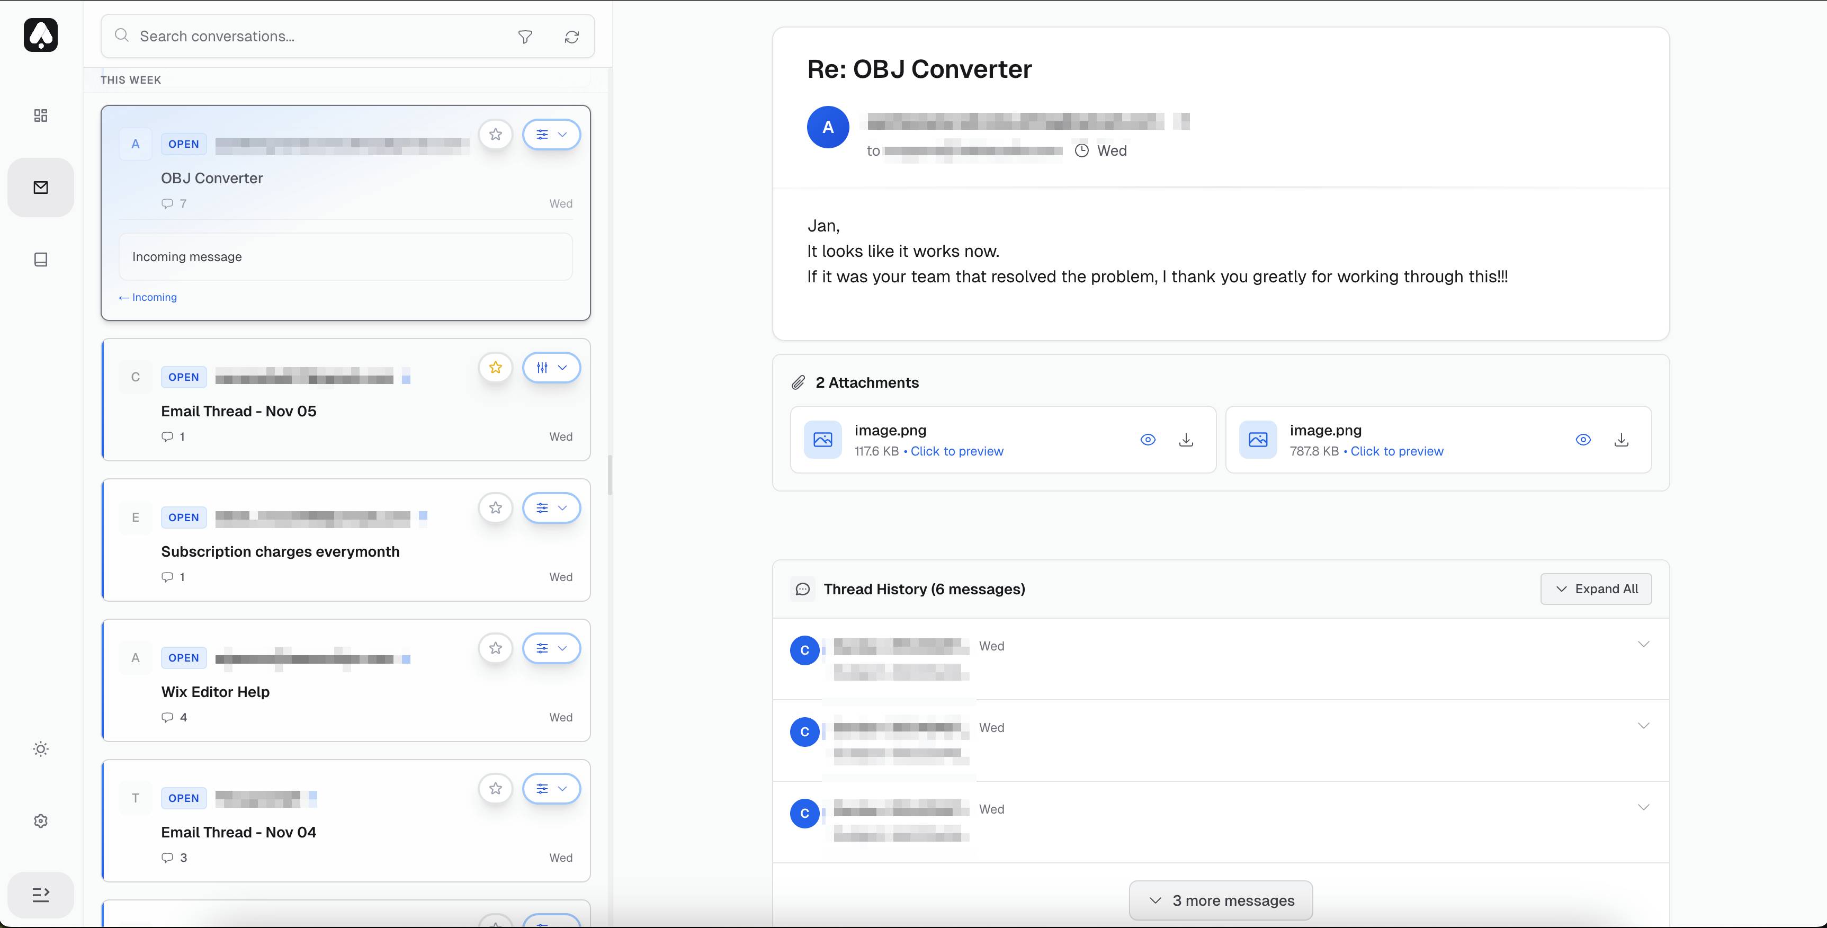Expand the first thread history message
Screen dimensions: 1827x928
click(x=1643, y=644)
